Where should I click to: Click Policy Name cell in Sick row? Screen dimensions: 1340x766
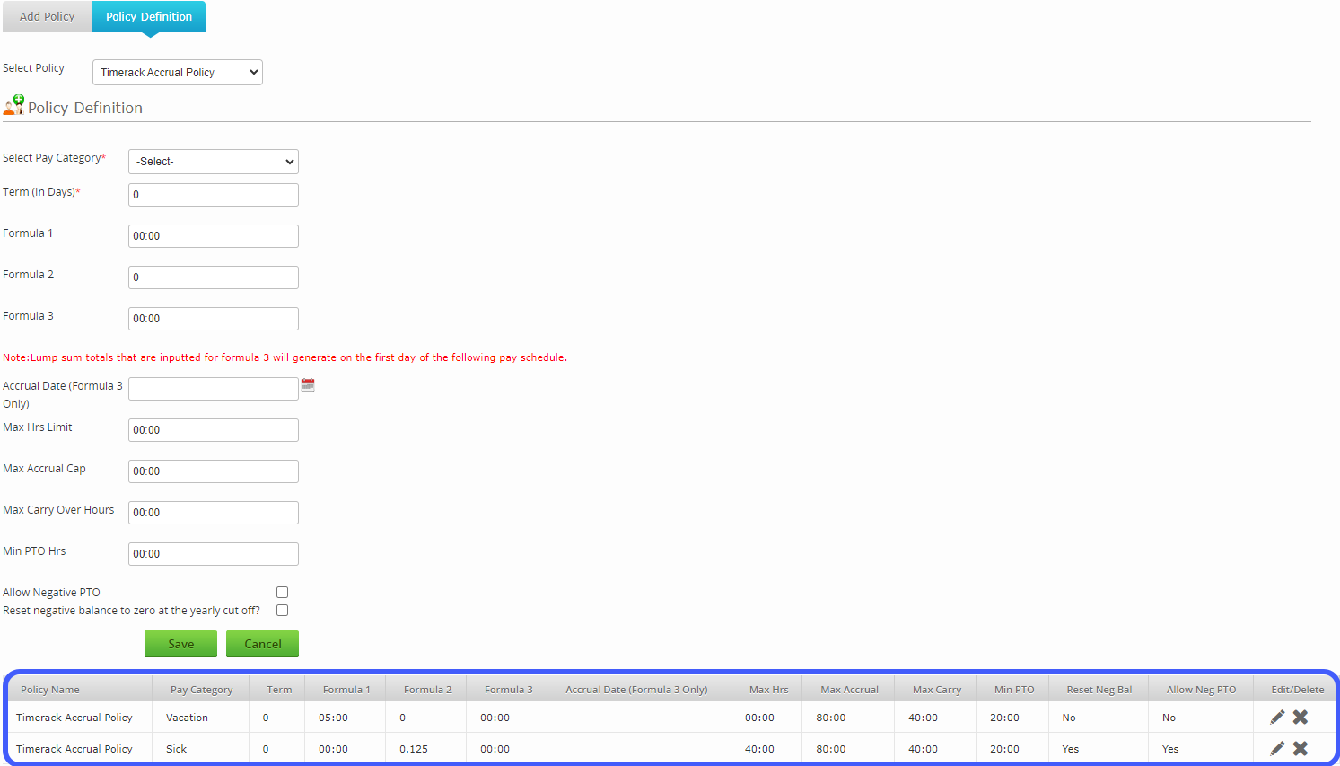[x=74, y=749]
